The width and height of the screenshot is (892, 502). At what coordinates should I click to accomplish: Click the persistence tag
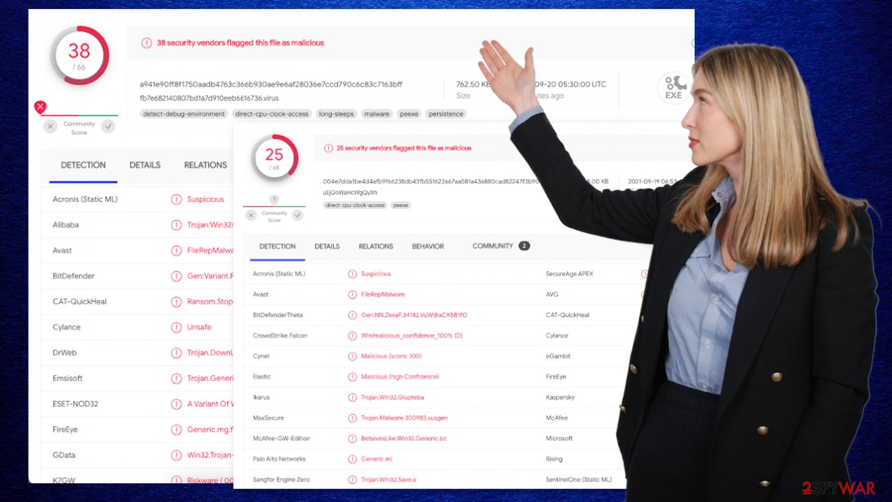446,114
